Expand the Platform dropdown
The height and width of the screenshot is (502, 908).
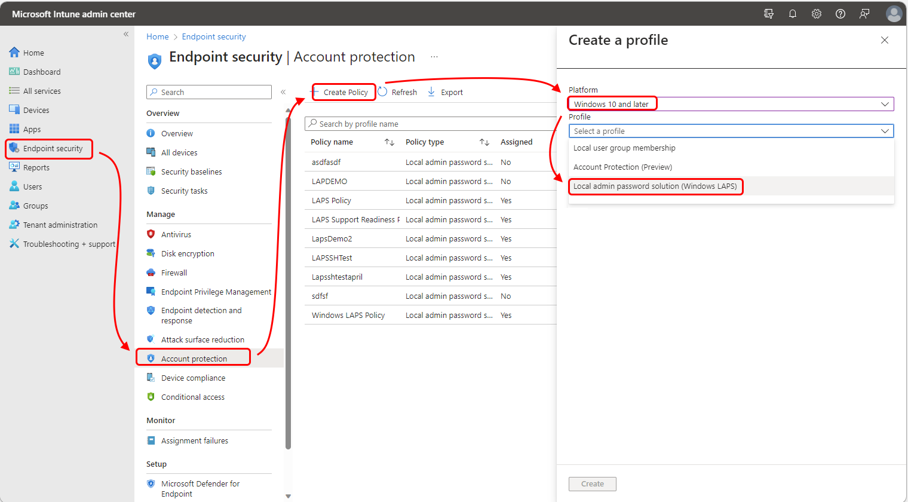coord(731,104)
